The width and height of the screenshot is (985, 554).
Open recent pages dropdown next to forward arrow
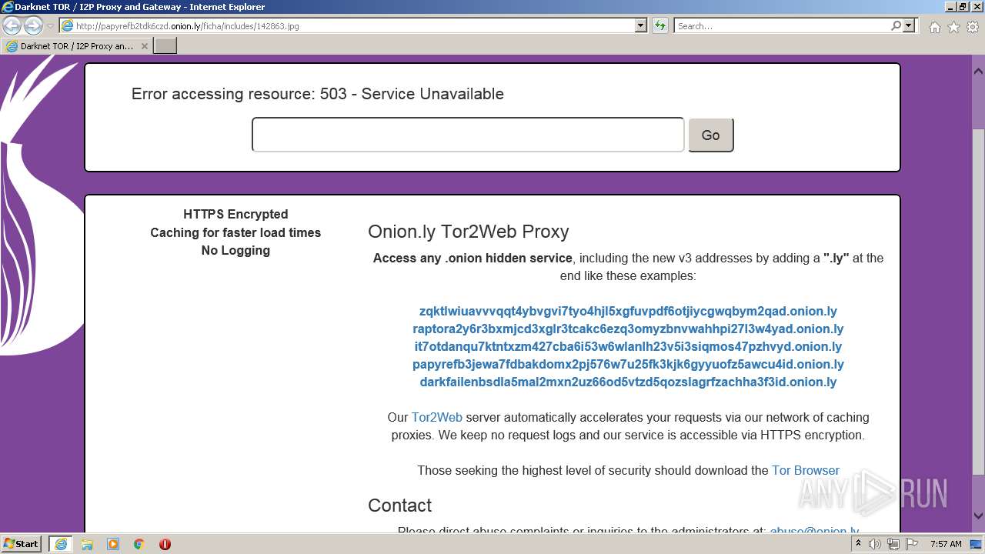tap(50, 26)
